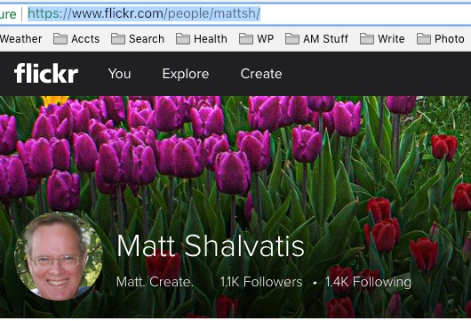Click the flickr.com URL in address bar
471x321 pixels.
144,13
